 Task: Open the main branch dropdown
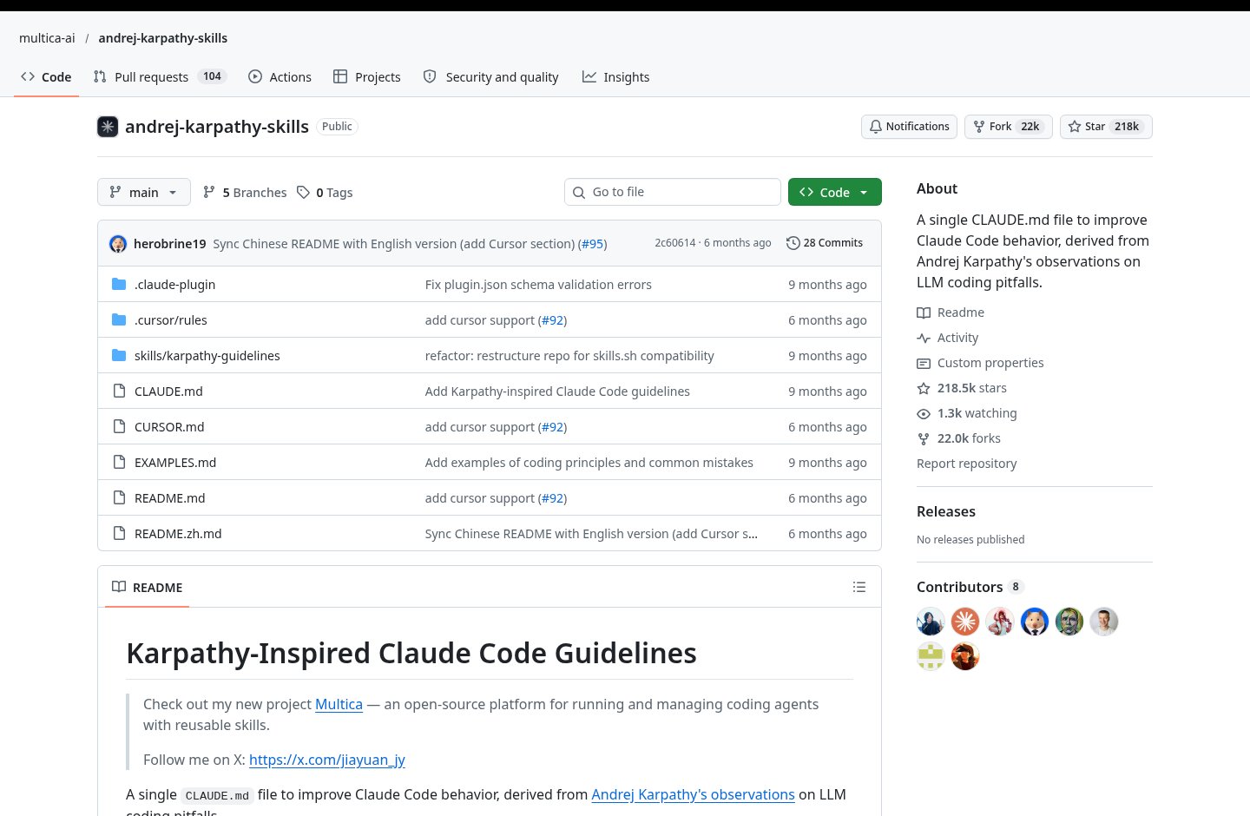[x=143, y=192]
